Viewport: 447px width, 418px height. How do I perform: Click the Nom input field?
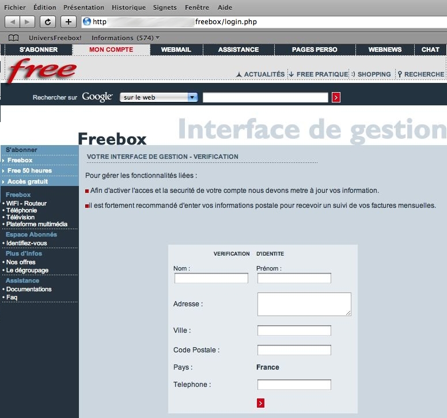211,278
